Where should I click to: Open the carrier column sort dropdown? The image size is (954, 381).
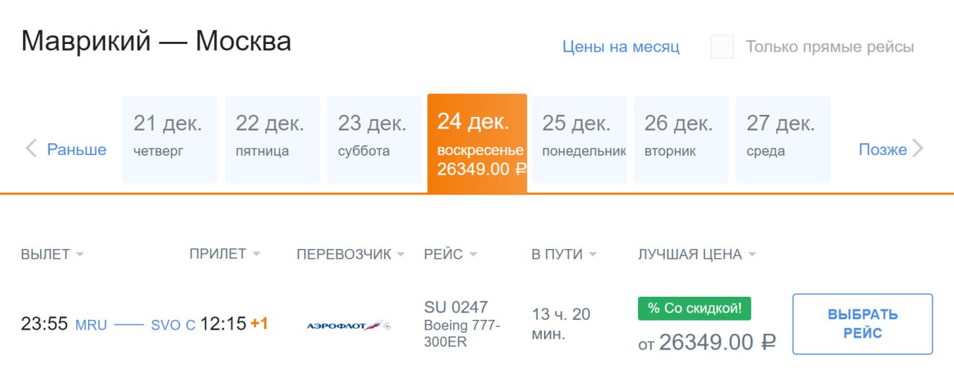pyautogui.click(x=401, y=254)
